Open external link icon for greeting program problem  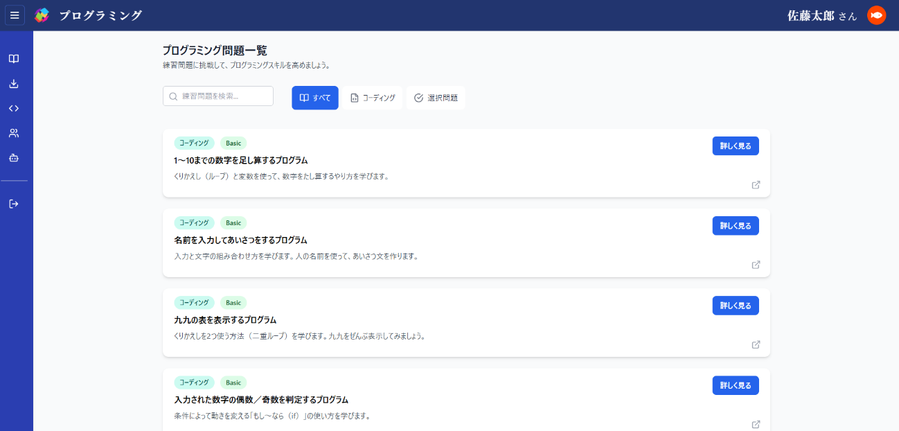[x=756, y=265]
